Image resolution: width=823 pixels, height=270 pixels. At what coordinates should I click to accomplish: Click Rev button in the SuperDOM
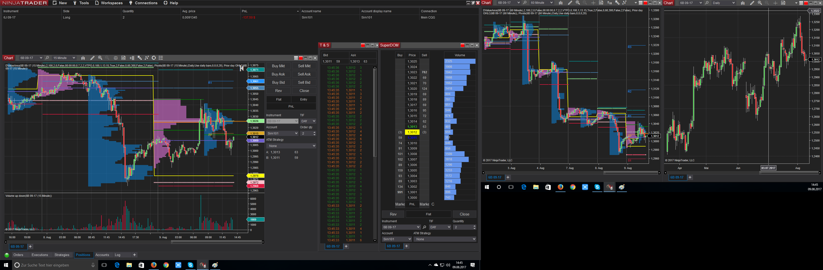pyautogui.click(x=393, y=214)
